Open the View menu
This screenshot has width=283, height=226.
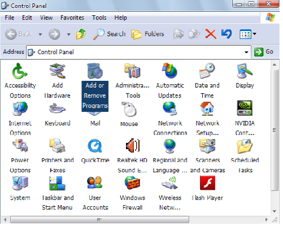[x=46, y=18]
